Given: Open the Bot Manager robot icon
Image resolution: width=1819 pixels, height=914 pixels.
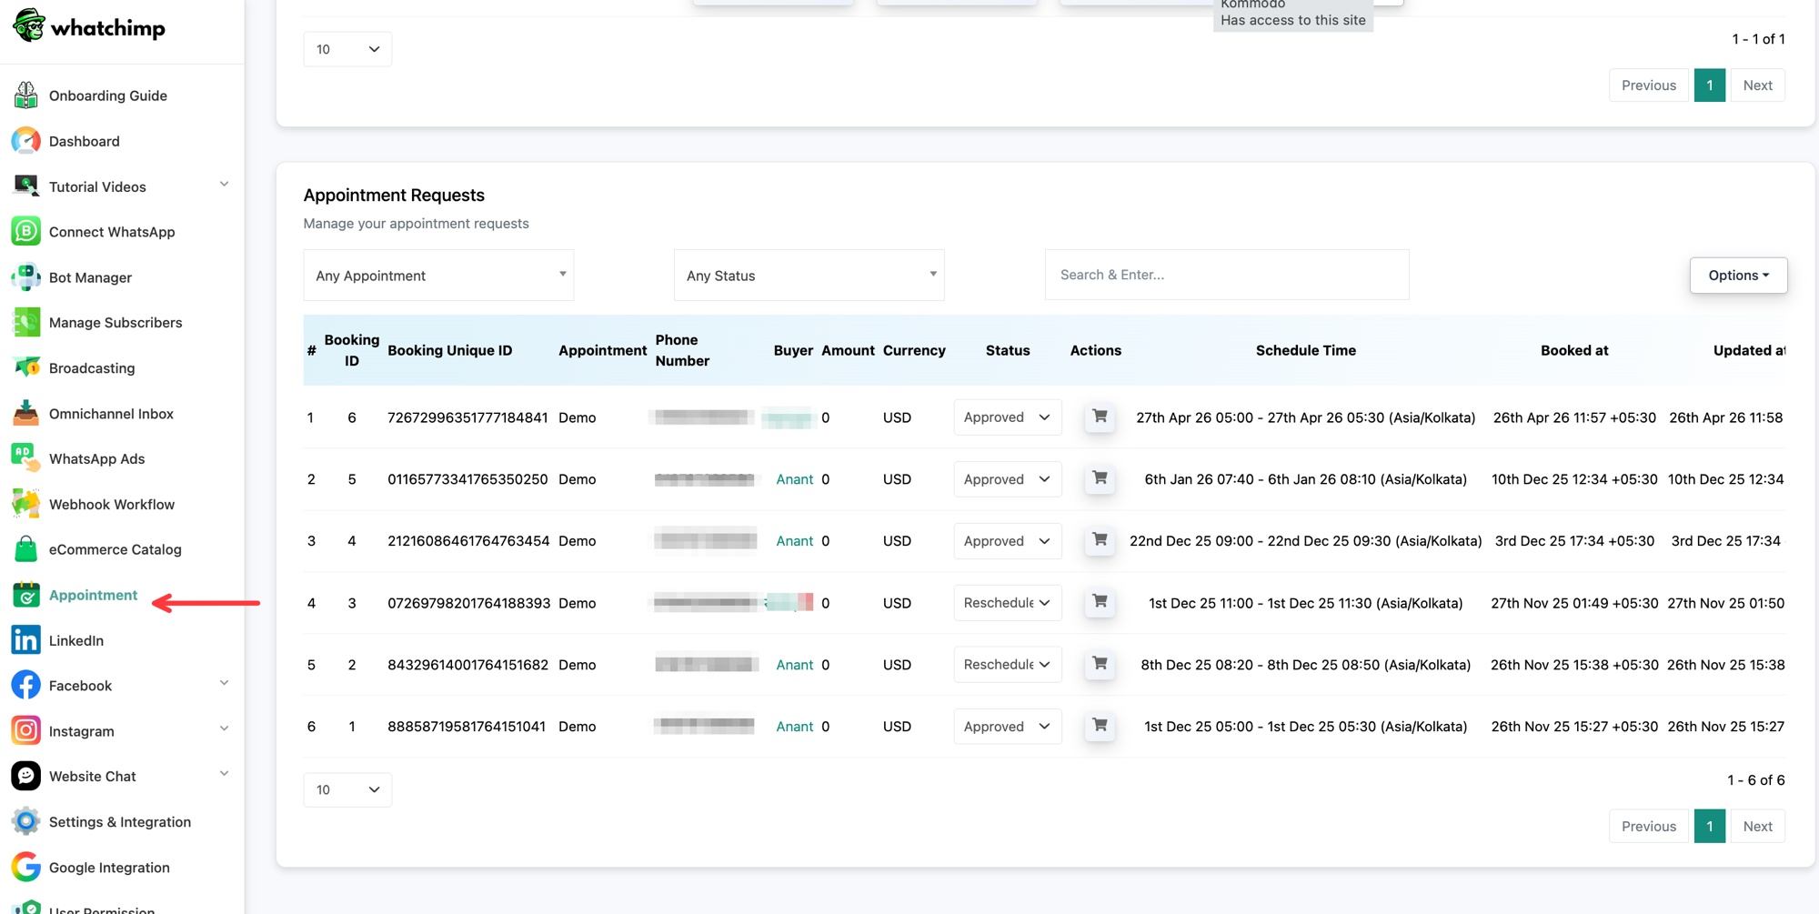Looking at the screenshot, I should pyautogui.click(x=26, y=277).
